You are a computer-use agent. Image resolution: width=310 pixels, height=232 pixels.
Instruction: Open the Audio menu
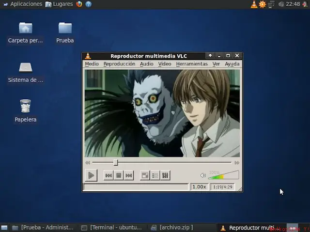pos(147,64)
